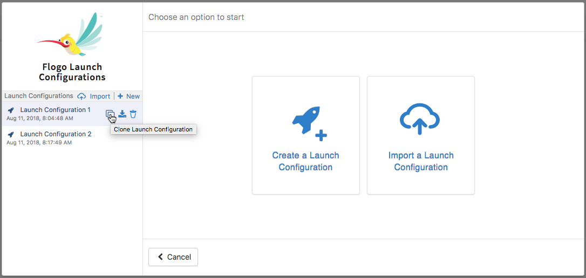The image size is (586, 278).
Task: Click the Clone icon for Launch Configuration 1
Action: click(x=110, y=114)
